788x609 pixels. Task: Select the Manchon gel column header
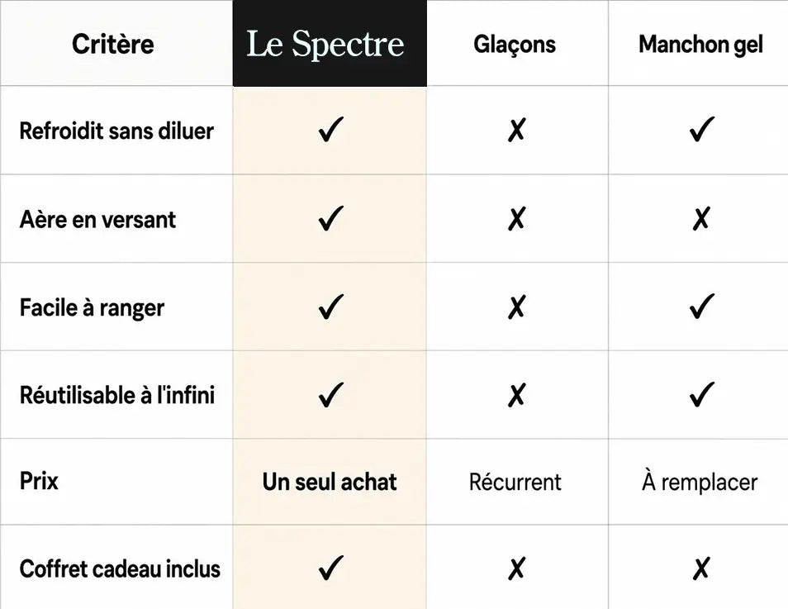coord(700,45)
